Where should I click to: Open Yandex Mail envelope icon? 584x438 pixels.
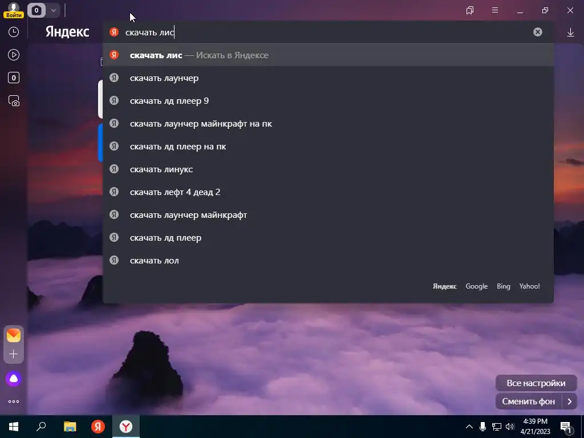14,335
